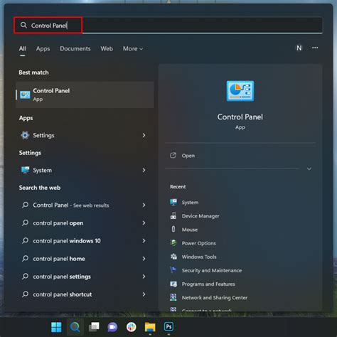The width and height of the screenshot is (337, 337).
Task: Click the Mouse icon in Recent list
Action: tap(173, 229)
